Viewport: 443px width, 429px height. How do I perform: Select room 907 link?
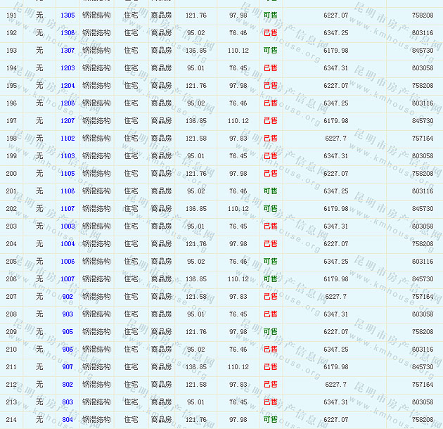[68, 367]
